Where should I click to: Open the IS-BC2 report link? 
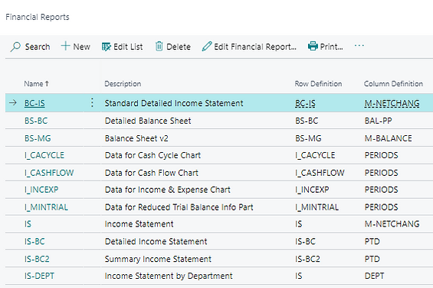click(x=37, y=260)
